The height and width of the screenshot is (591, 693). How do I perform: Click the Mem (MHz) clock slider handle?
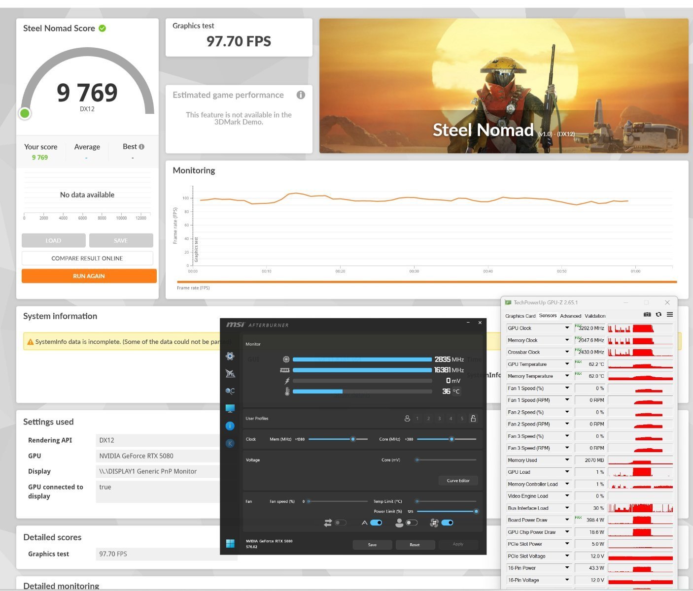[353, 439]
